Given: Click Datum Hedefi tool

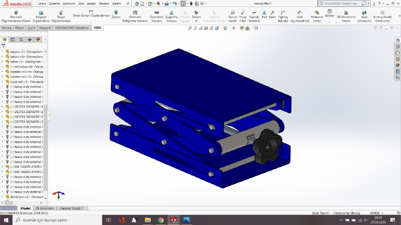Looking at the screenshot, I should coord(233,17).
